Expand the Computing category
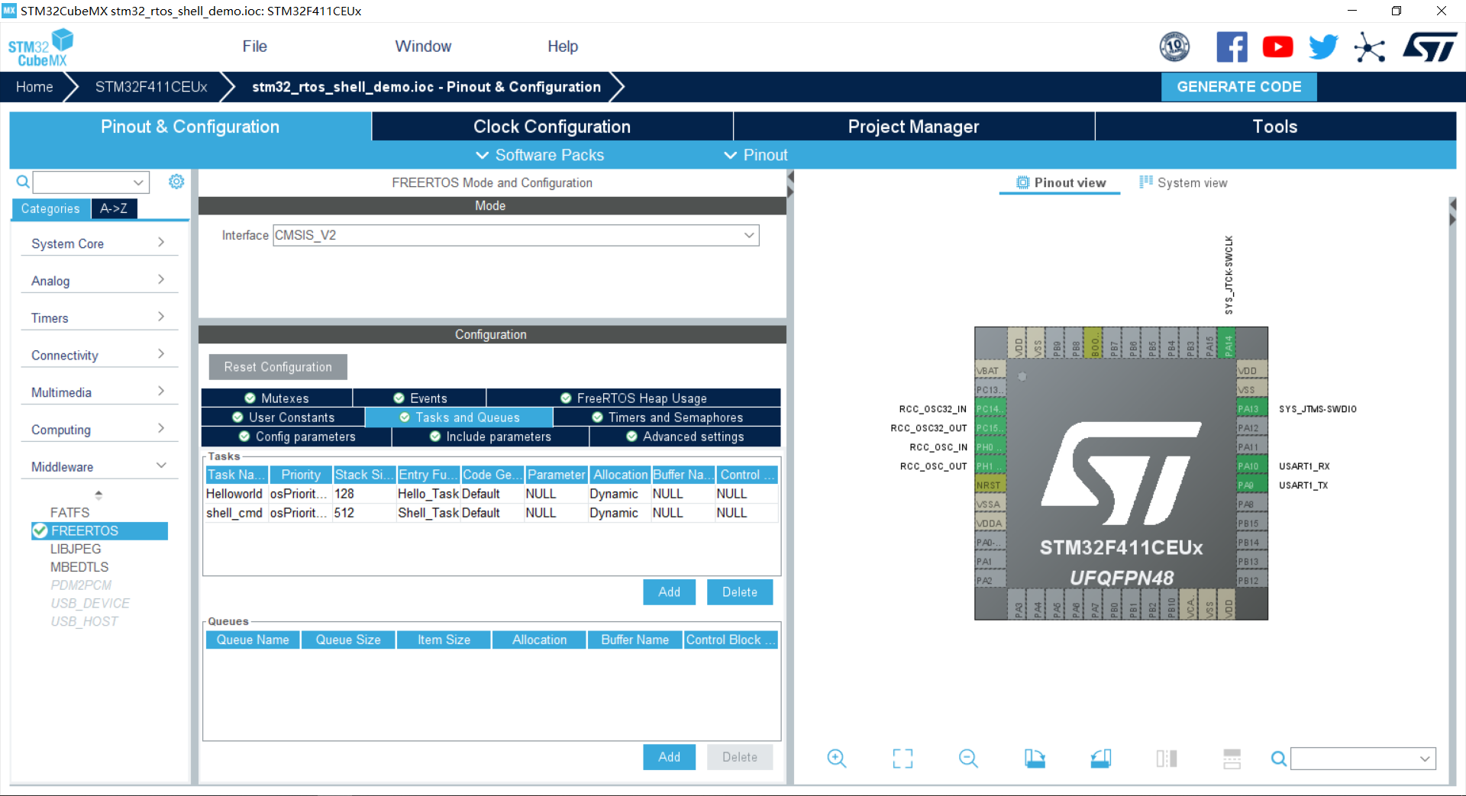This screenshot has height=796, width=1466. click(x=99, y=430)
